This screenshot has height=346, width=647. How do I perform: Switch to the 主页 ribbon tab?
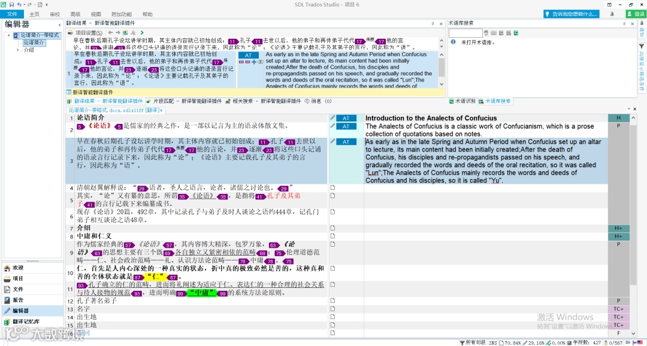coord(34,14)
